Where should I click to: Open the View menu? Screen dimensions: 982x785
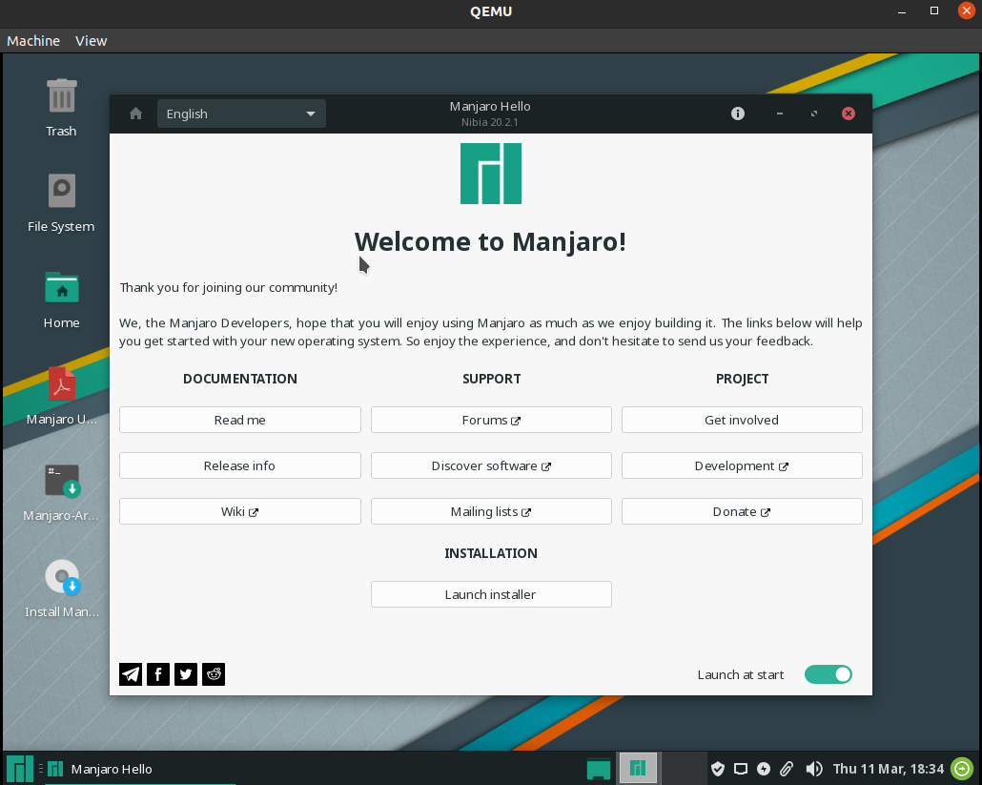pos(91,40)
